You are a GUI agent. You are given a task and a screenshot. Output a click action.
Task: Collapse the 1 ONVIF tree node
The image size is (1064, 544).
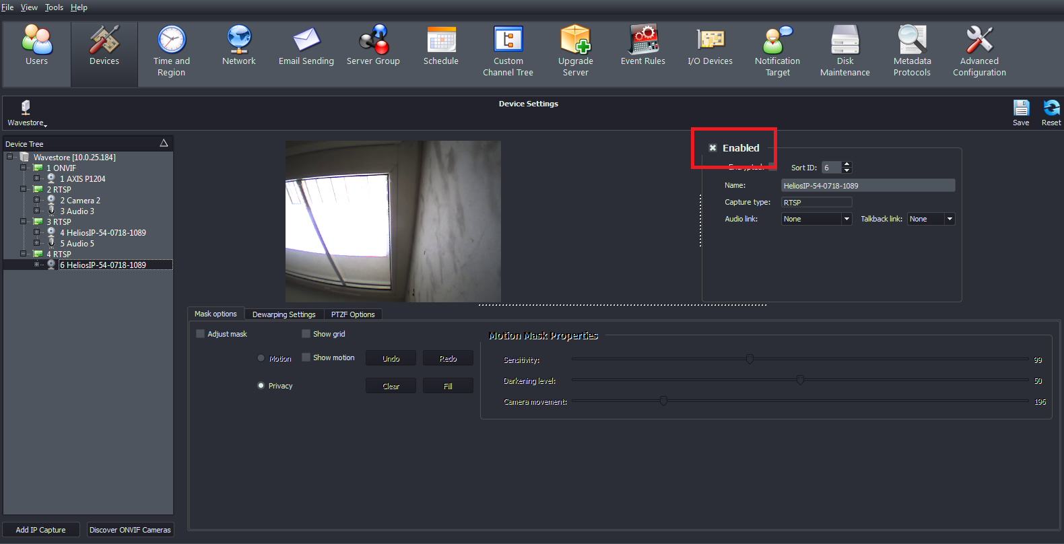(24, 168)
